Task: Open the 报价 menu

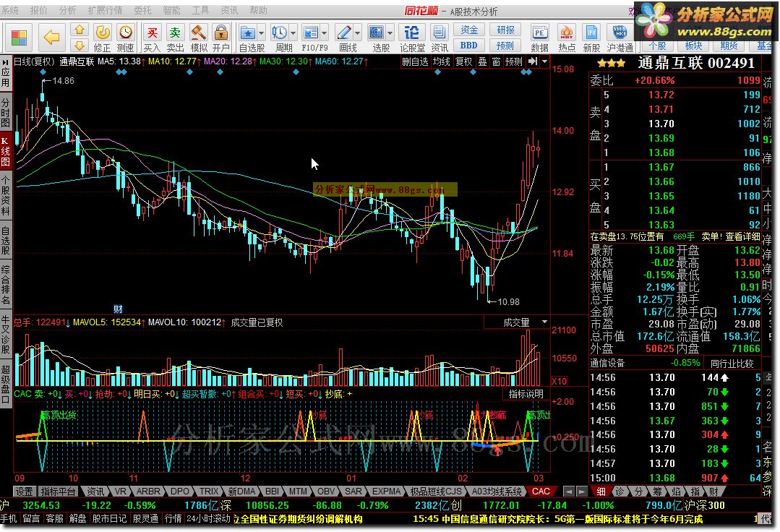Action: tap(39, 10)
